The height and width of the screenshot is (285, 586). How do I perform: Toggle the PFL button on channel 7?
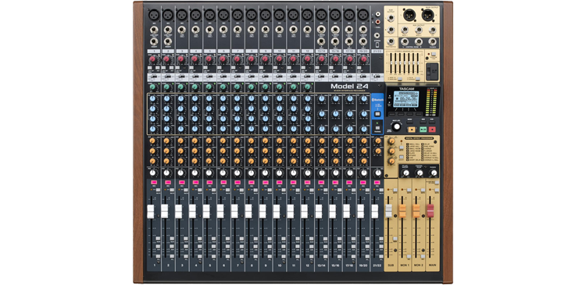pos(242,256)
